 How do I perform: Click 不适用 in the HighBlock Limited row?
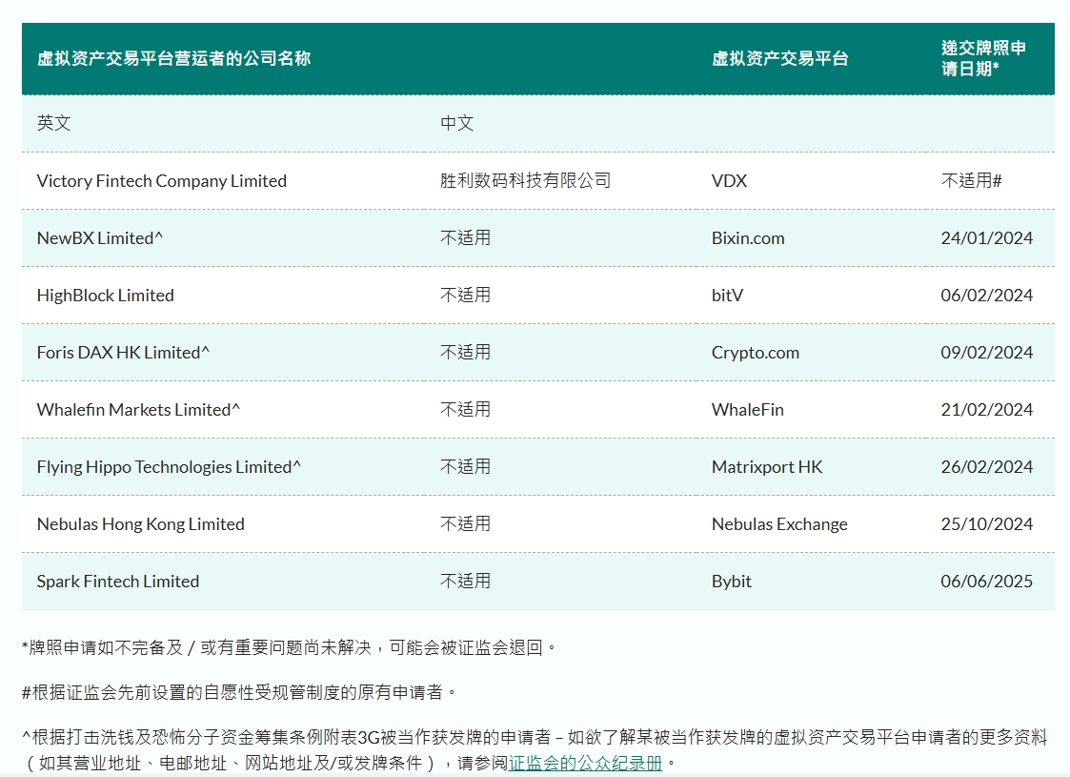(465, 296)
